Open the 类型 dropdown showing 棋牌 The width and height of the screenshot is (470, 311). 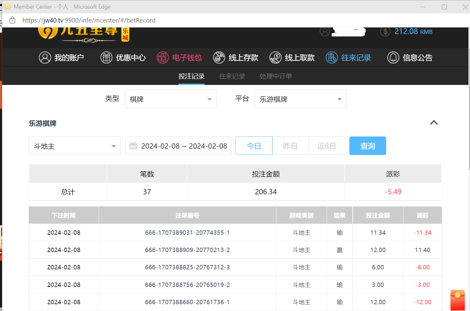coord(170,99)
